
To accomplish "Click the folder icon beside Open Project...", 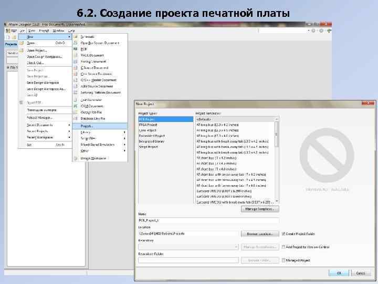I will pyautogui.click(x=22, y=50).
